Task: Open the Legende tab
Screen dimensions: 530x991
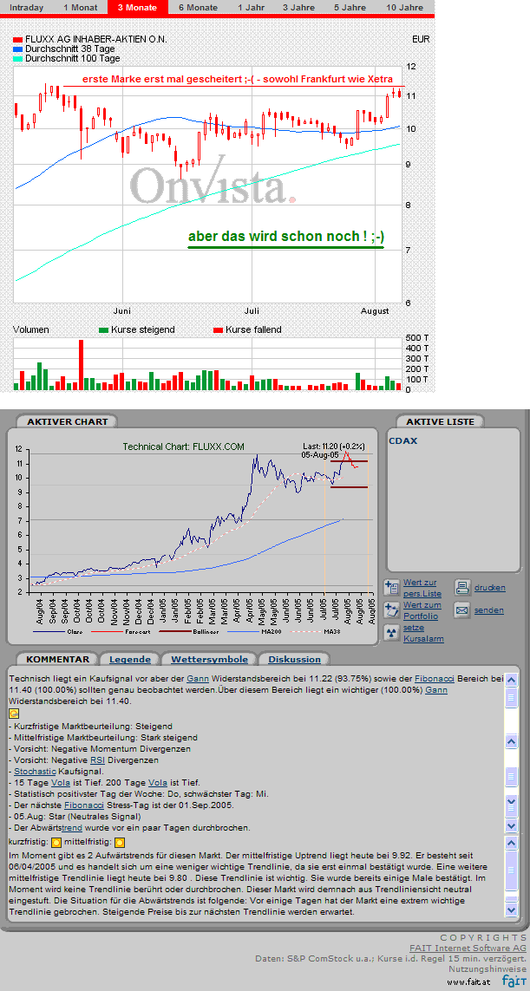Action: [130, 659]
